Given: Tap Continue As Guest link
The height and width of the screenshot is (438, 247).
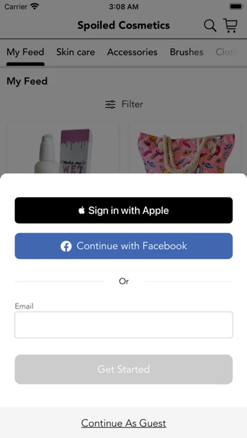Looking at the screenshot, I should click(124, 423).
